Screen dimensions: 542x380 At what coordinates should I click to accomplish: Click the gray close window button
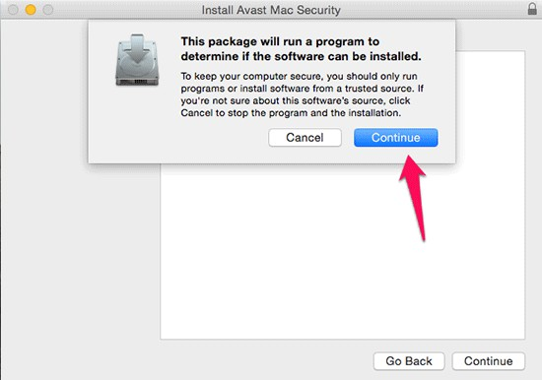(x=13, y=10)
